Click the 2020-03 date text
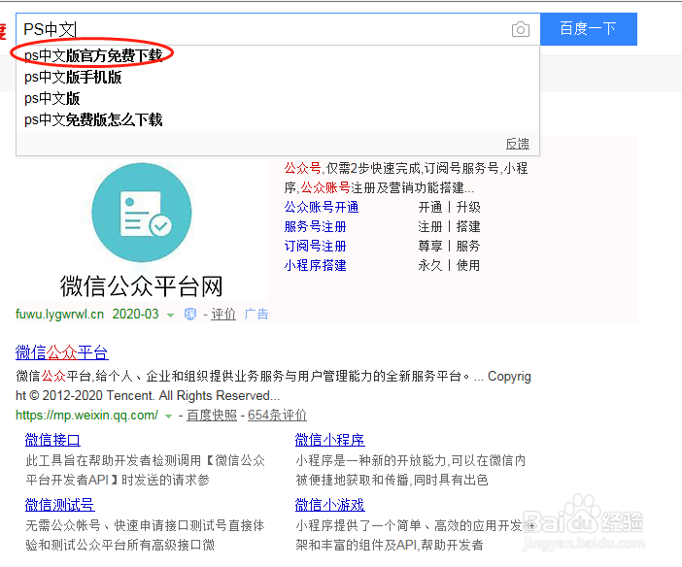Screen dimensions: 682x567 pyautogui.click(x=136, y=314)
